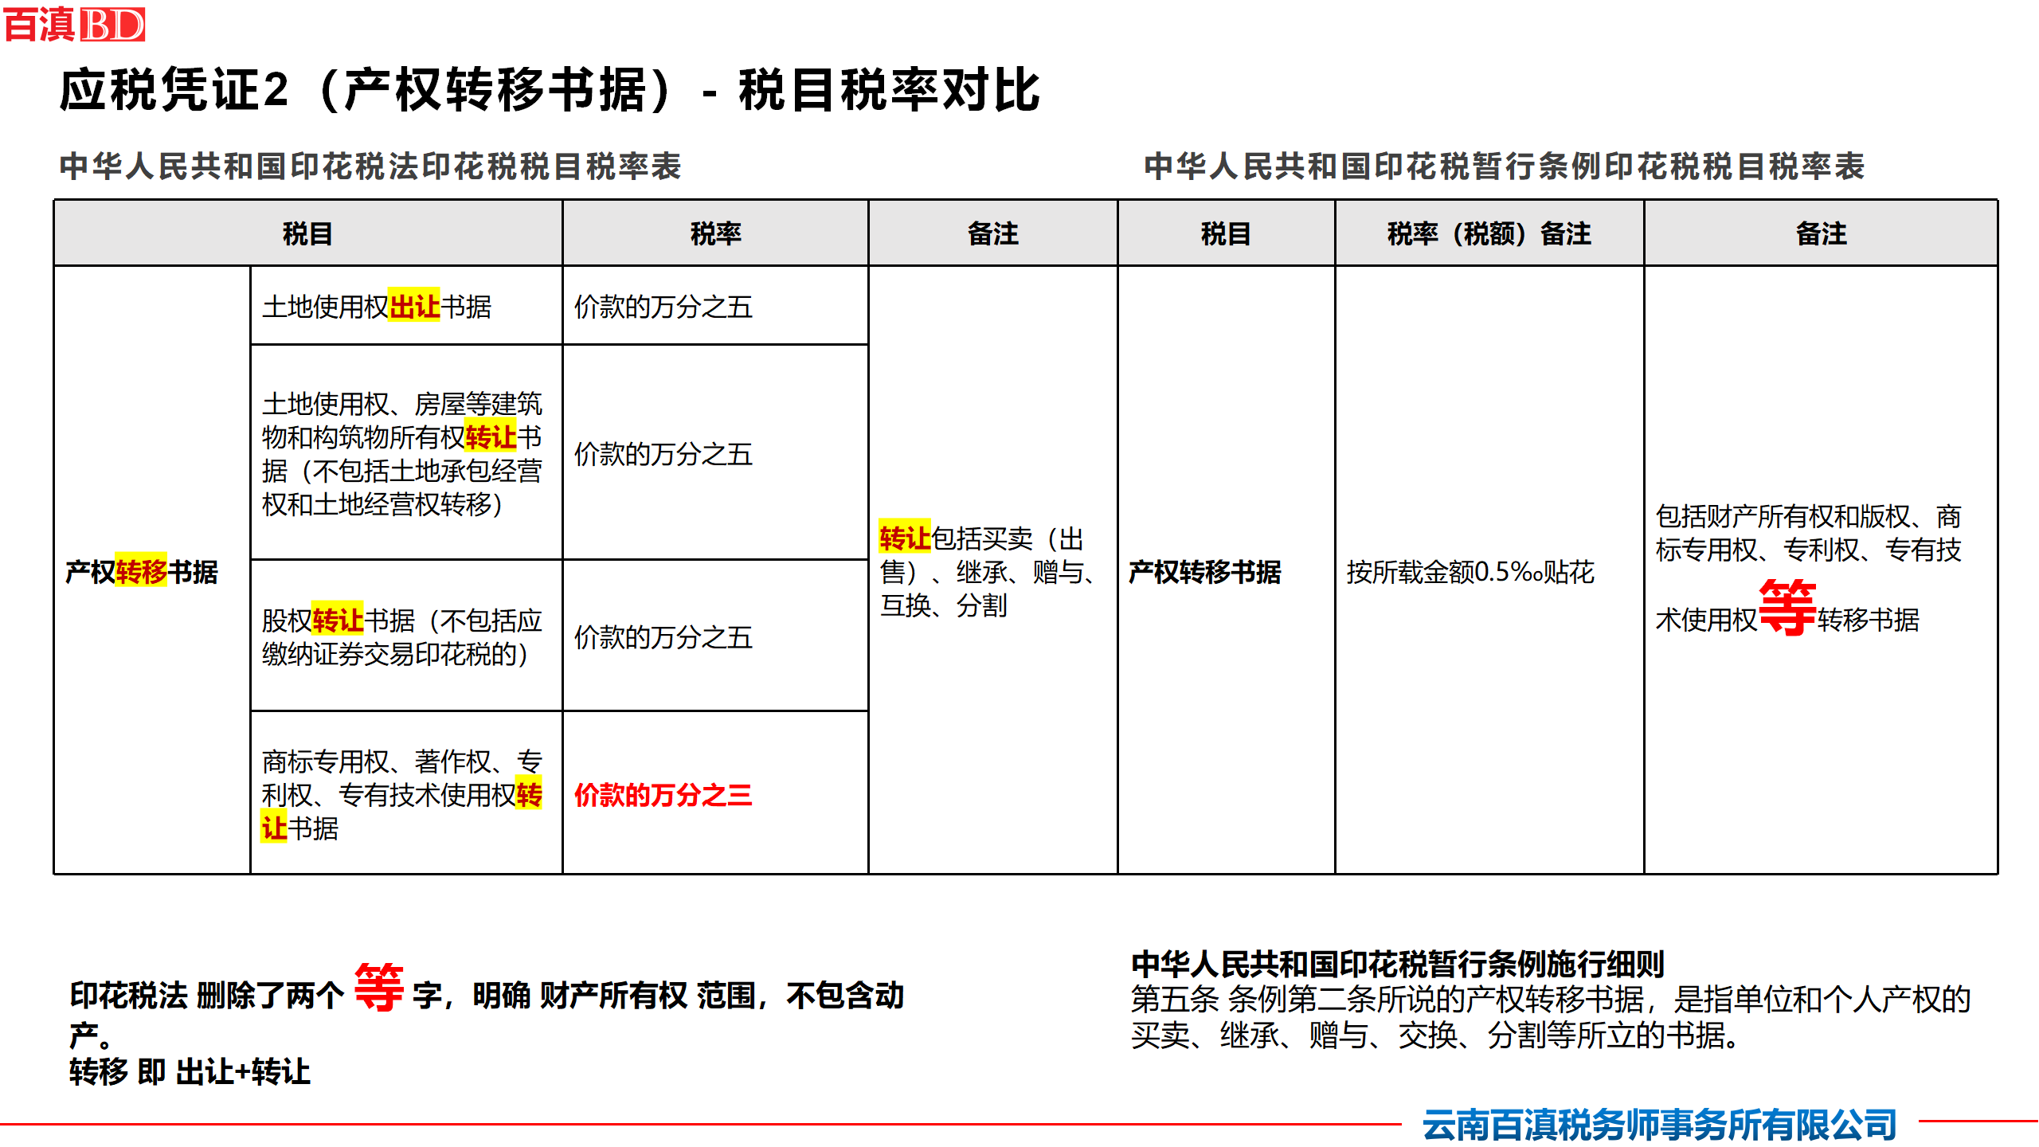Screen dimensions: 2039x1147
Task: Click 价款的万分之五 in the 土地使用权出让 row
Action: (x=663, y=306)
